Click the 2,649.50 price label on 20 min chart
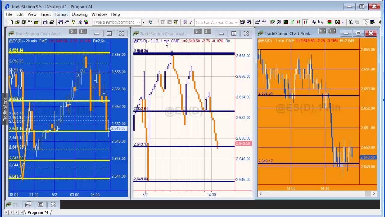 (118, 128)
